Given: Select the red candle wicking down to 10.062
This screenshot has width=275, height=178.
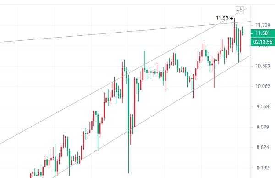Looking at the screenshot, I should coord(214,73).
